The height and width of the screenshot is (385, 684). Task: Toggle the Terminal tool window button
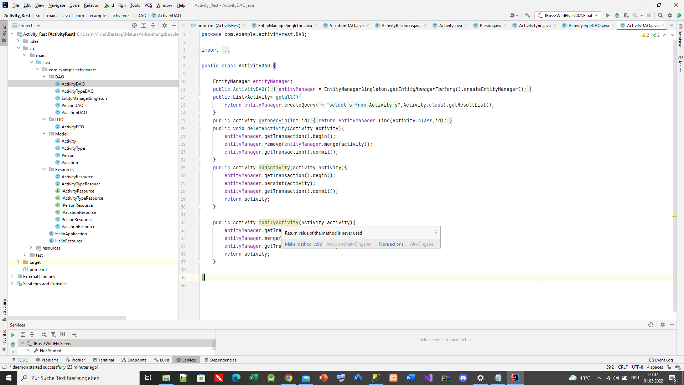click(103, 360)
